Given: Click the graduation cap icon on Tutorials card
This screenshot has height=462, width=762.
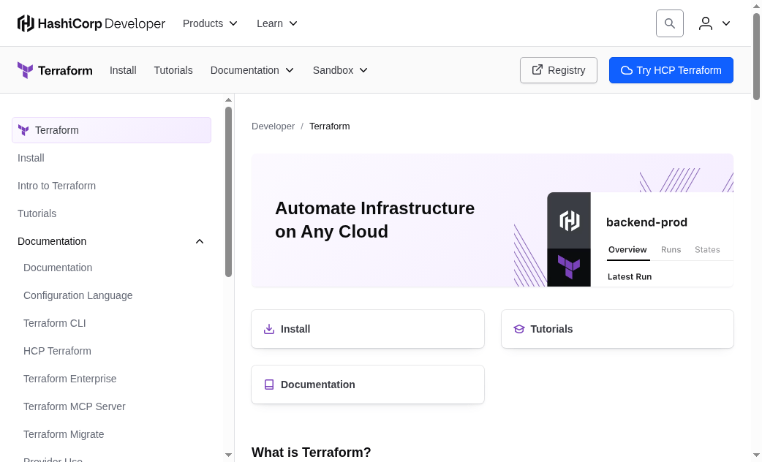Looking at the screenshot, I should coord(519,329).
